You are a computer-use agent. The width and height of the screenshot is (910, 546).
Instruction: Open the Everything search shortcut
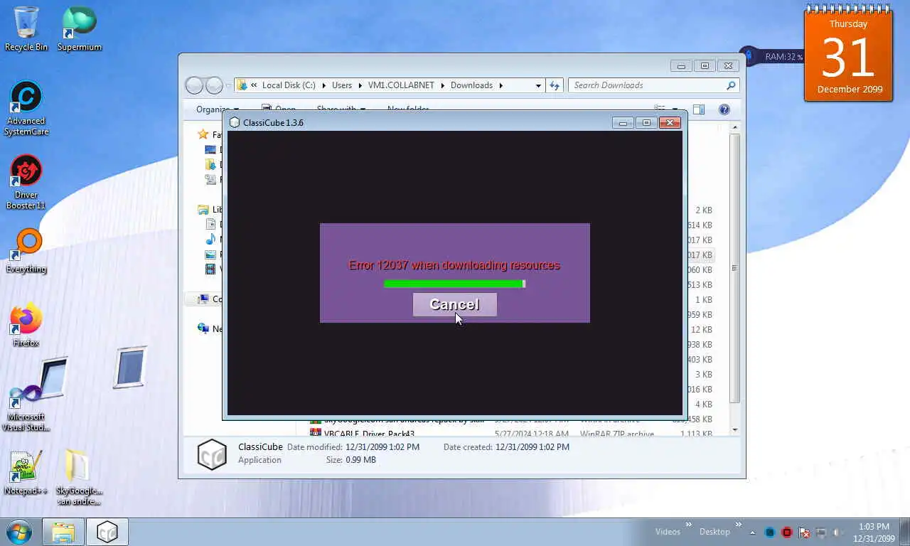click(x=26, y=251)
